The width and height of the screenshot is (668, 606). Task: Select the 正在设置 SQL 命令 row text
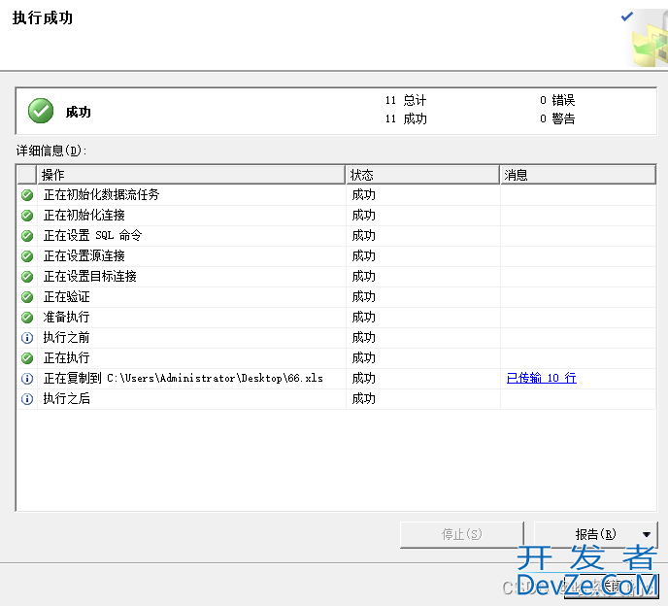click(92, 235)
